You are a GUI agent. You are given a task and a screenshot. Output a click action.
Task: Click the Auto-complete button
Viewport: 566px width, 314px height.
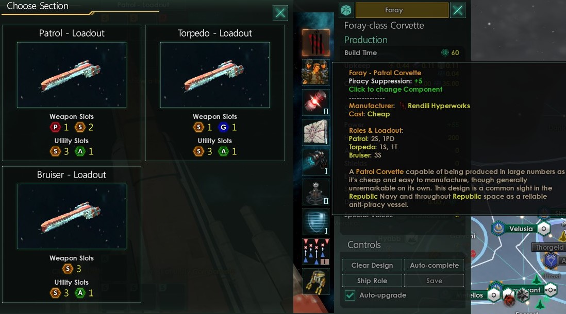coord(434,265)
